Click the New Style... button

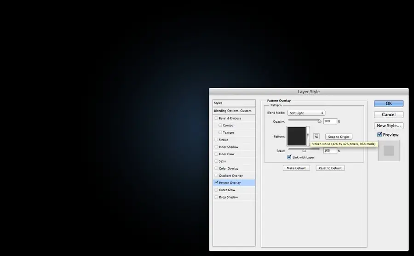point(389,125)
